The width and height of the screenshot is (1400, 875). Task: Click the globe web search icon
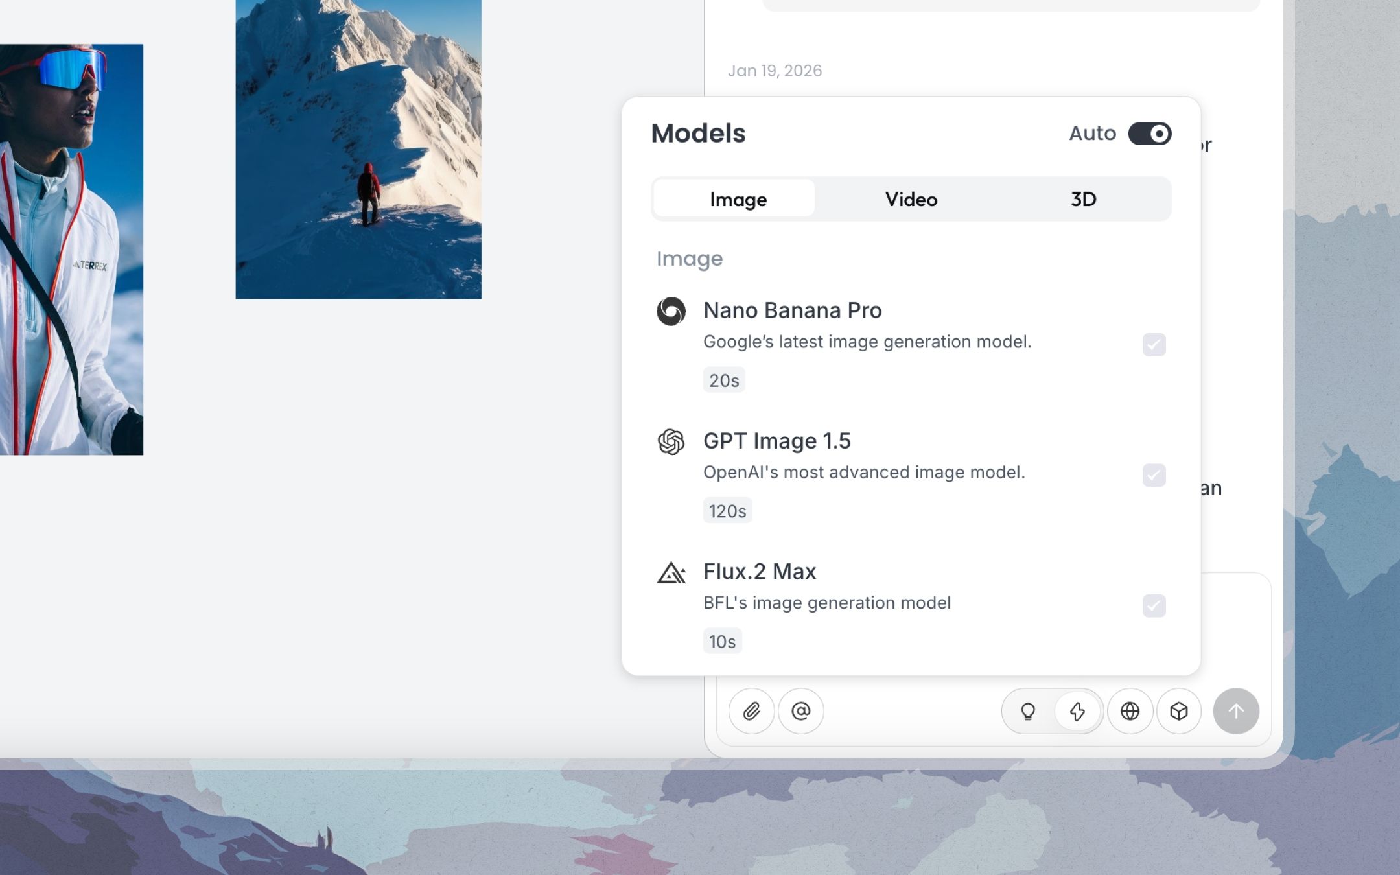[1130, 711]
